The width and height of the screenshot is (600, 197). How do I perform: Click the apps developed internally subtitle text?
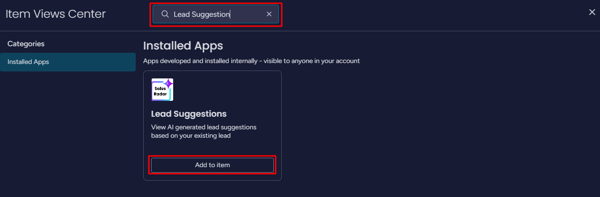tap(251, 61)
